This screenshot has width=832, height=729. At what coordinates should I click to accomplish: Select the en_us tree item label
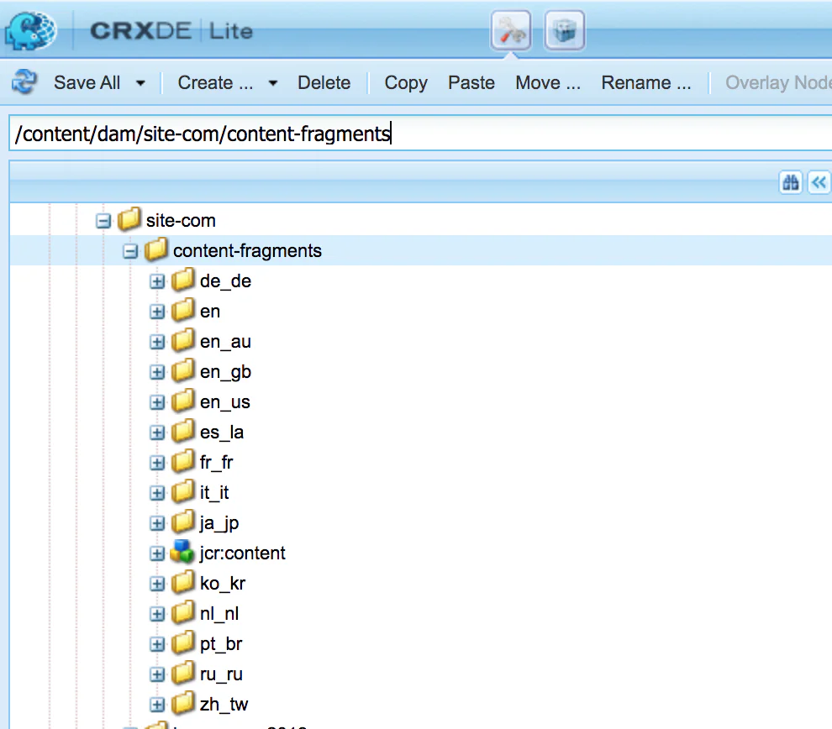point(225,402)
